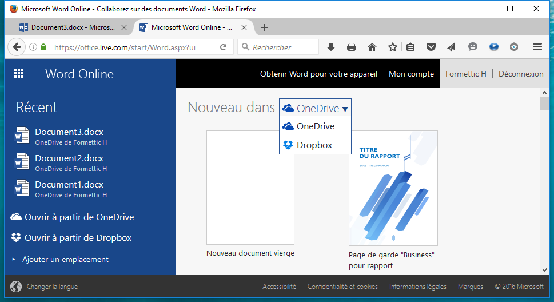Open the Accessibilité footer link
The height and width of the screenshot is (302, 554).
(279, 287)
